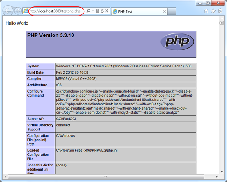Click the horizontal scrollbar thumb
Viewport: 227px width, 182px height.
pyautogui.click(x=106, y=177)
